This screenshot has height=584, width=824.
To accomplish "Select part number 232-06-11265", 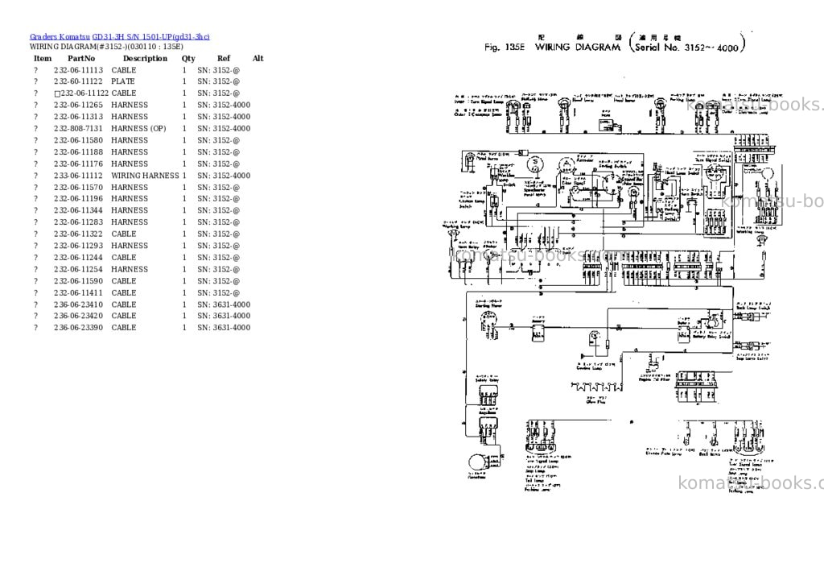I will pos(78,106).
